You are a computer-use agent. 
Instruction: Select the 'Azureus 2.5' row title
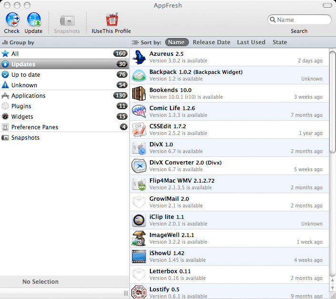coord(167,54)
